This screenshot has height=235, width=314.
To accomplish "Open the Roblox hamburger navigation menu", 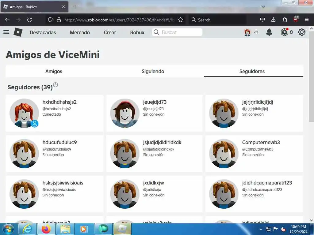I will click(x=6, y=32).
